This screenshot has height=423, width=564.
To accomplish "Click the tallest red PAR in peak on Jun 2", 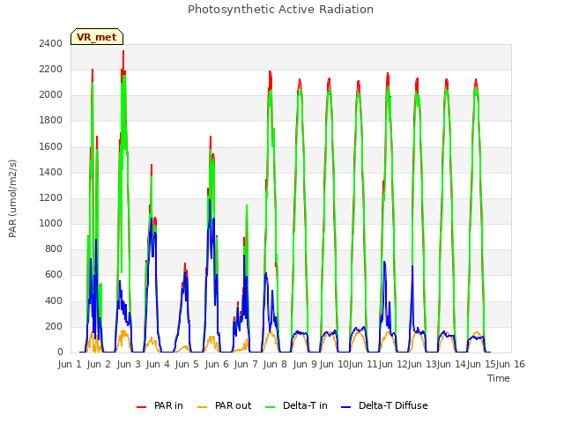I will click(123, 51).
